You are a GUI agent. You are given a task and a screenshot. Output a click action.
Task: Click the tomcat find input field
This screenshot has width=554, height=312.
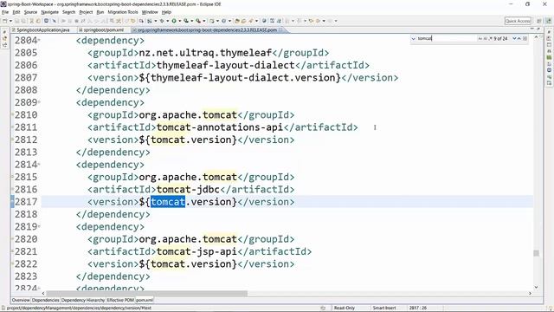click(447, 38)
